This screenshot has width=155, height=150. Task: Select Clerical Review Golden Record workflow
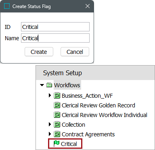point(98,105)
